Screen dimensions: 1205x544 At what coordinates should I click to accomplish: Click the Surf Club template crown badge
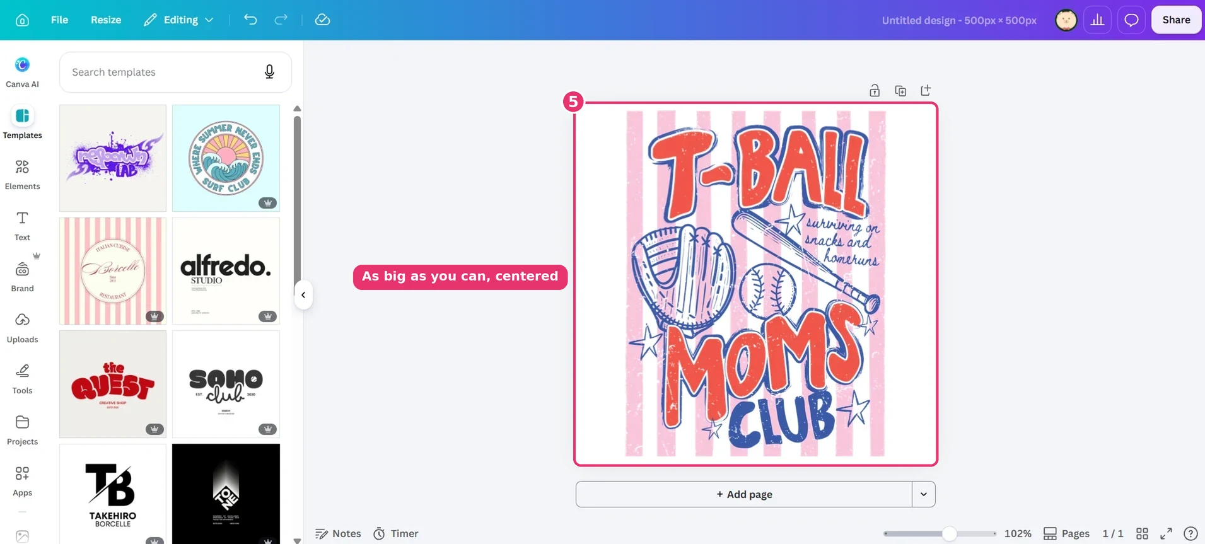tap(268, 203)
